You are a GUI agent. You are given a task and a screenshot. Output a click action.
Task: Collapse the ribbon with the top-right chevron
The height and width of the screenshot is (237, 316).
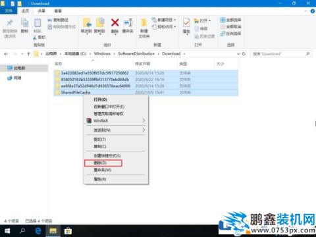(x=305, y=11)
